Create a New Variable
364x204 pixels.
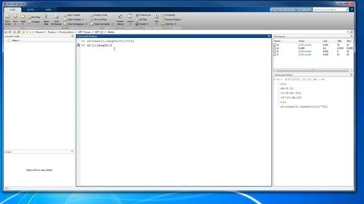click(x=72, y=15)
